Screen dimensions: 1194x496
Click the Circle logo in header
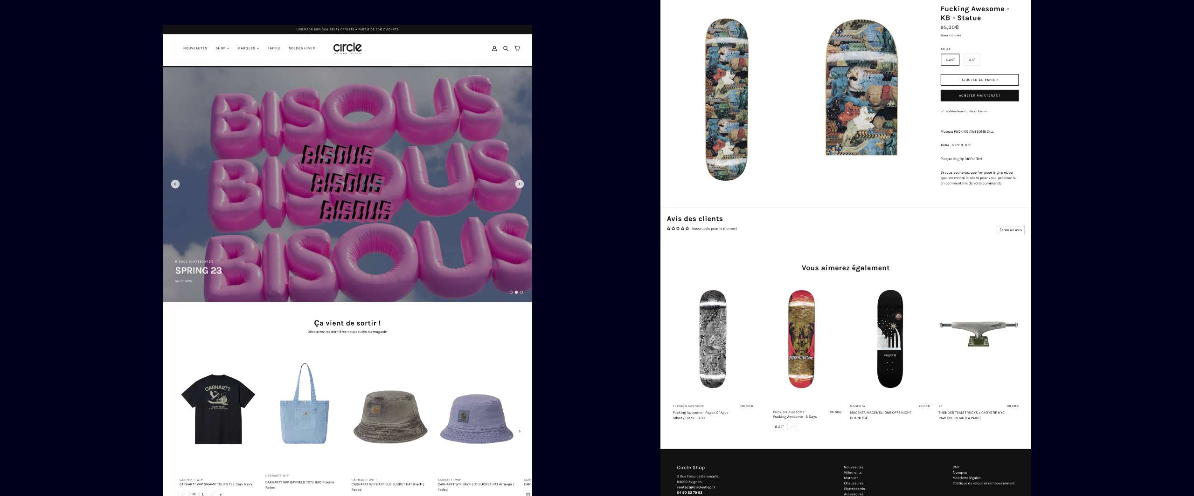(347, 48)
